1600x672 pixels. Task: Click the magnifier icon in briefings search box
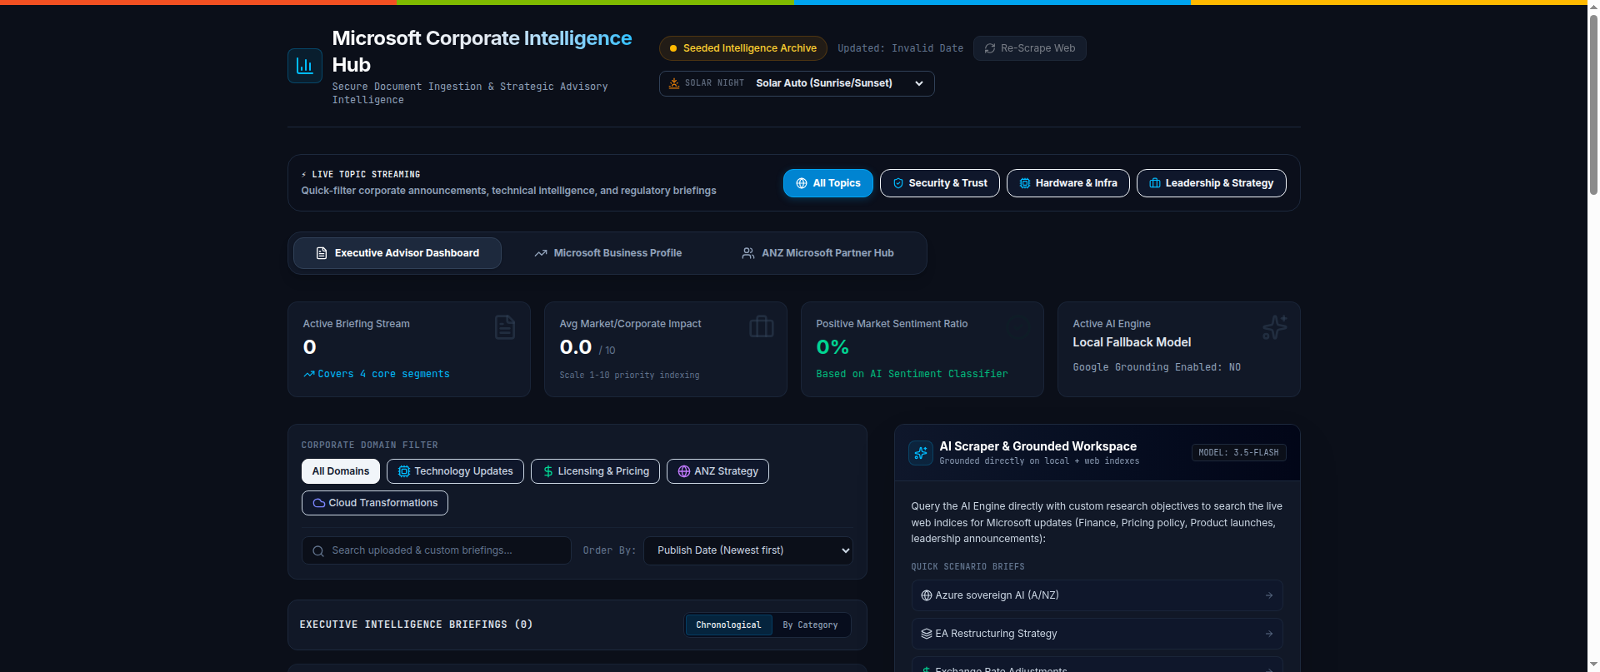point(318,551)
